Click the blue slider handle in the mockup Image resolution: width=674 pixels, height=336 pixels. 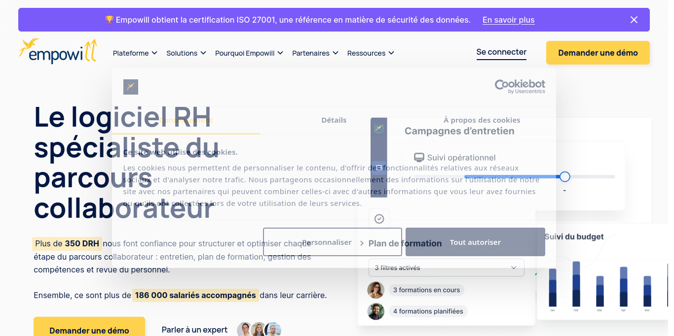[564, 176]
